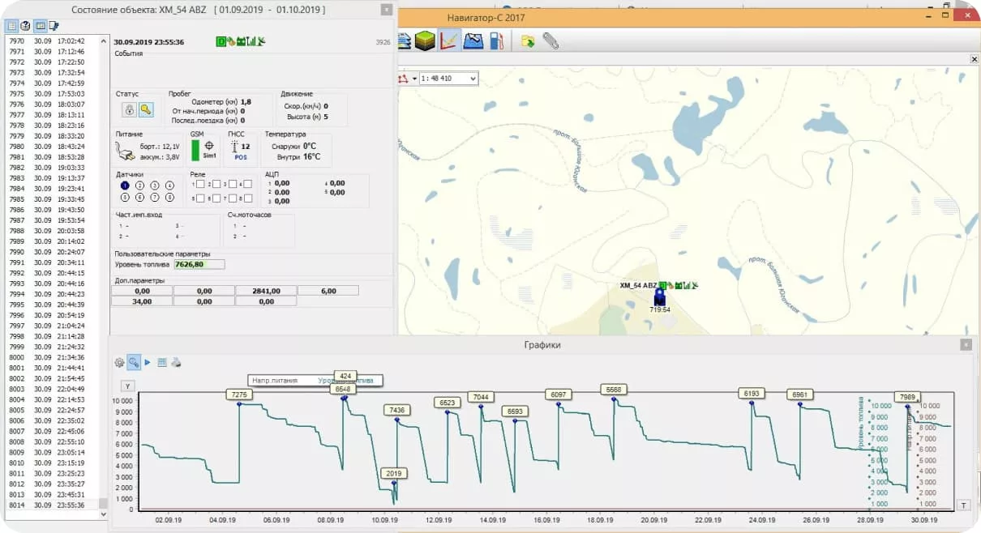Activate the chart zoom magnifier tool
The height and width of the screenshot is (533, 981).
coord(134,363)
